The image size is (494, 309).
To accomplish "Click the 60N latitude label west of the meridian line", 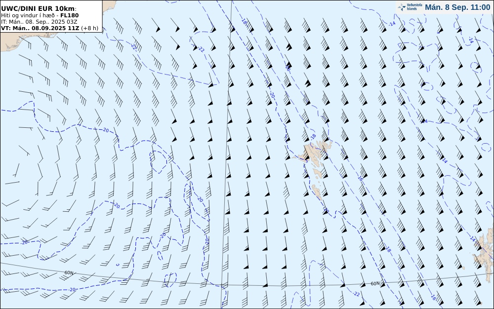I will [69, 272].
